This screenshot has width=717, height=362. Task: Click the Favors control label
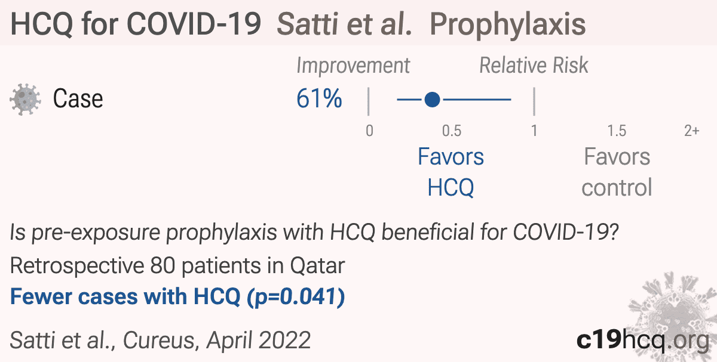pos(617,172)
